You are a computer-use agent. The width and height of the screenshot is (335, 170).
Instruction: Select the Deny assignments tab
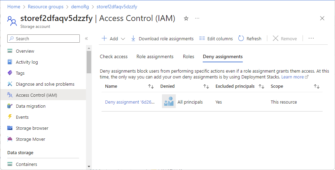point(223,56)
